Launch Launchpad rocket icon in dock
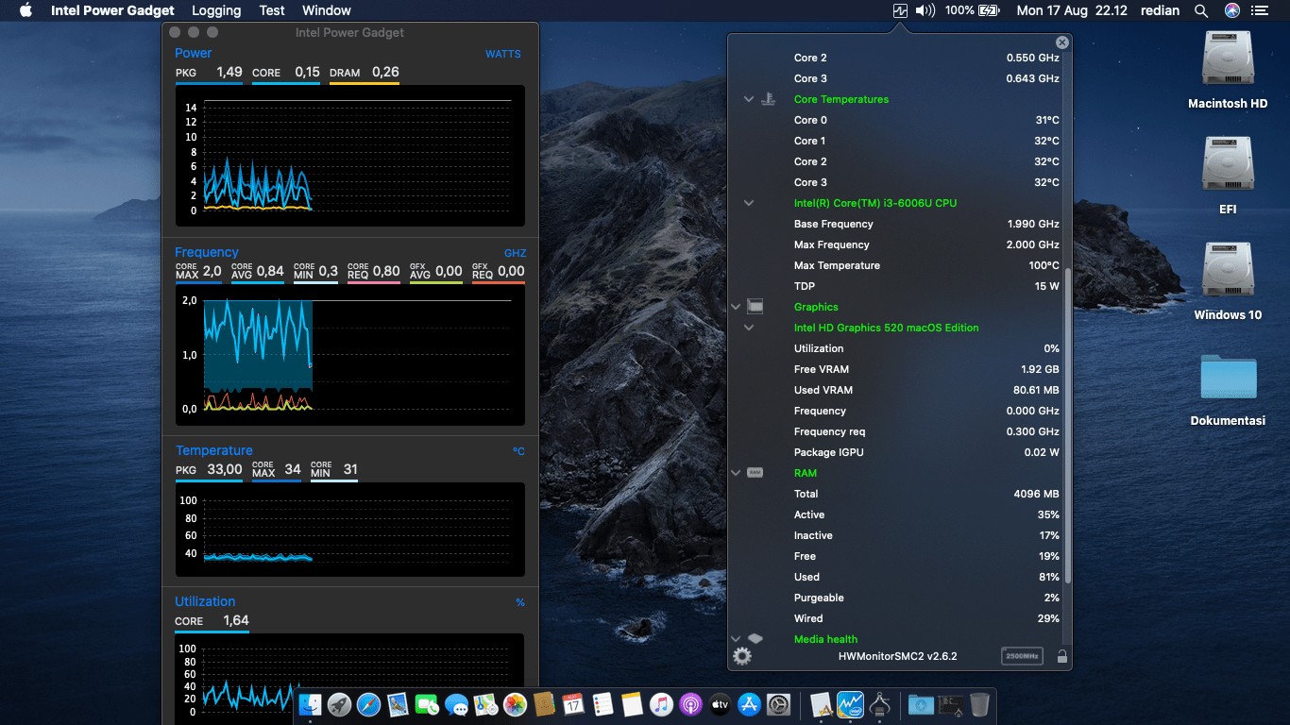The image size is (1290, 725). [x=340, y=704]
